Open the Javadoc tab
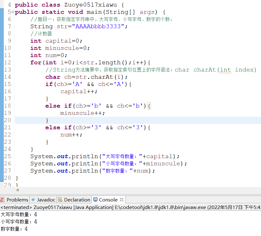The image size is (261, 236). point(43,200)
